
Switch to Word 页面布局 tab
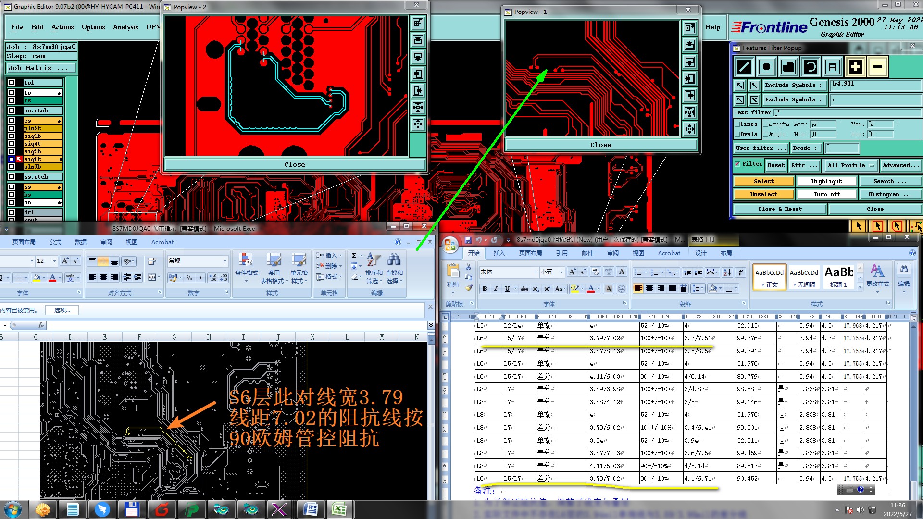click(530, 253)
